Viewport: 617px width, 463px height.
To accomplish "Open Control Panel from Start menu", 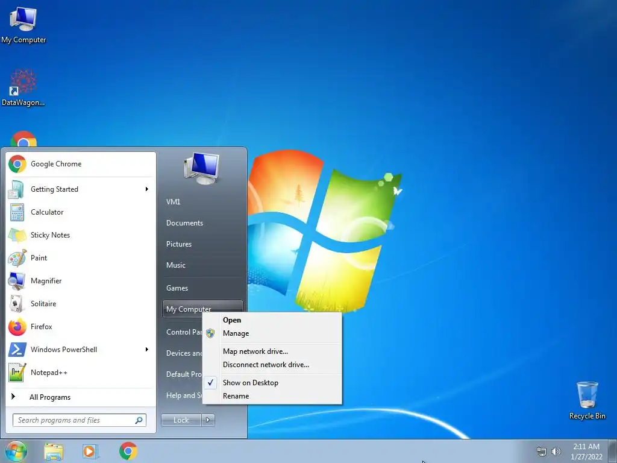I will click(x=184, y=332).
